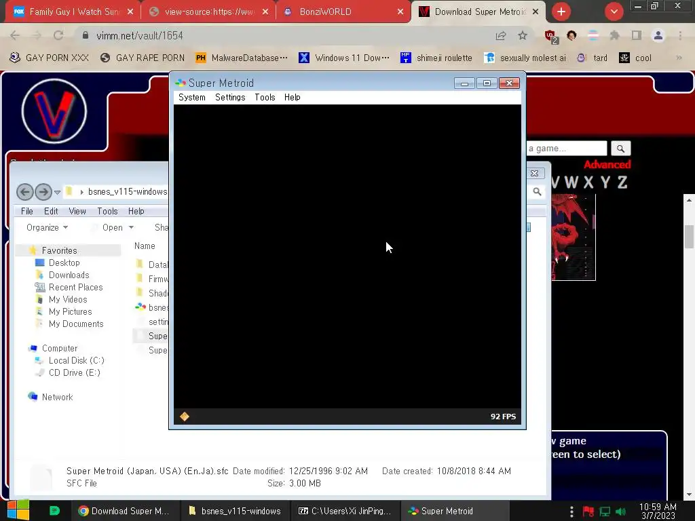Screen dimensions: 695x521
Task: Switch to the view-source browser tab
Action: point(208,12)
